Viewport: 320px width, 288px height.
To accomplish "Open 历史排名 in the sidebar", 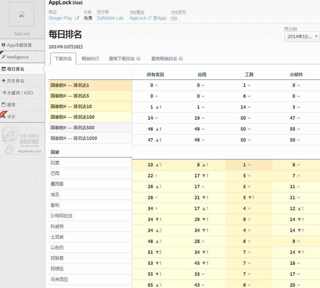I will pos(23,81).
